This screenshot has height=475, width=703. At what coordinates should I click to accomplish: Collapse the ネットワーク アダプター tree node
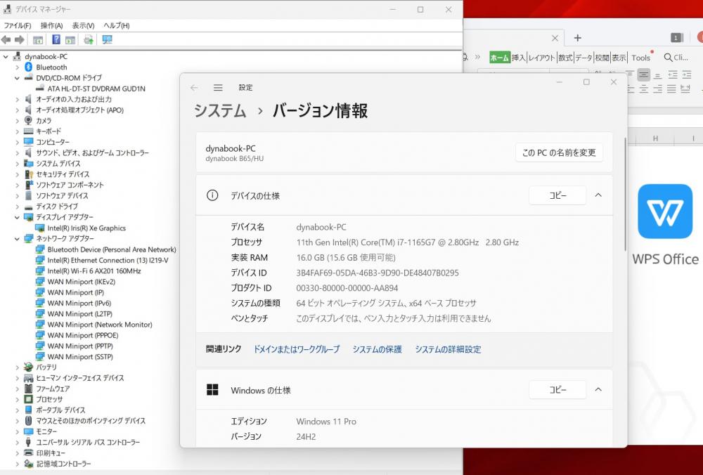[x=18, y=239]
